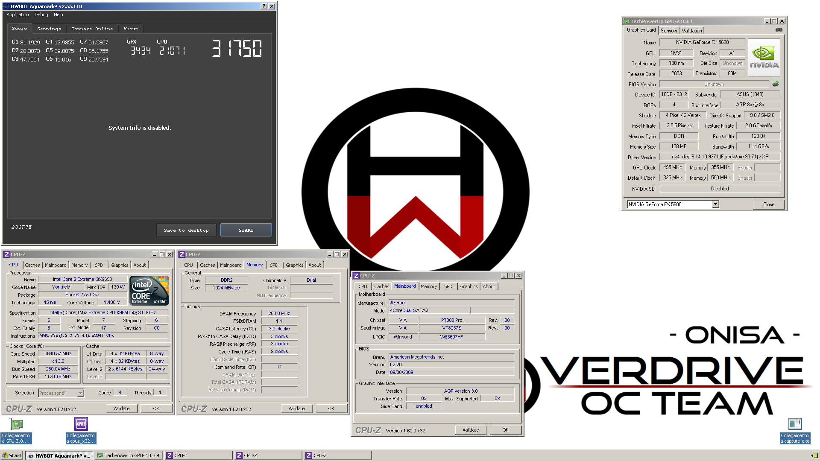Image resolution: width=820 pixels, height=461 pixels.
Task: Switch to Compare Online tab
Action: click(92, 29)
